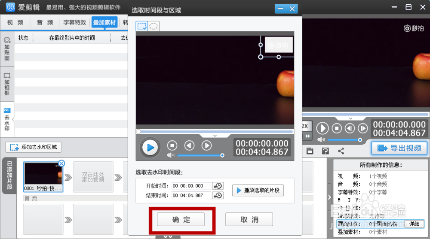Image resolution: width=430 pixels, height=239 pixels.
Task: Click 添加去水印区域 button
Action: click(x=34, y=147)
